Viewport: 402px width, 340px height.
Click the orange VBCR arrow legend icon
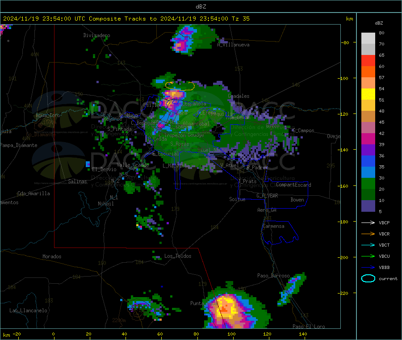click(368, 234)
